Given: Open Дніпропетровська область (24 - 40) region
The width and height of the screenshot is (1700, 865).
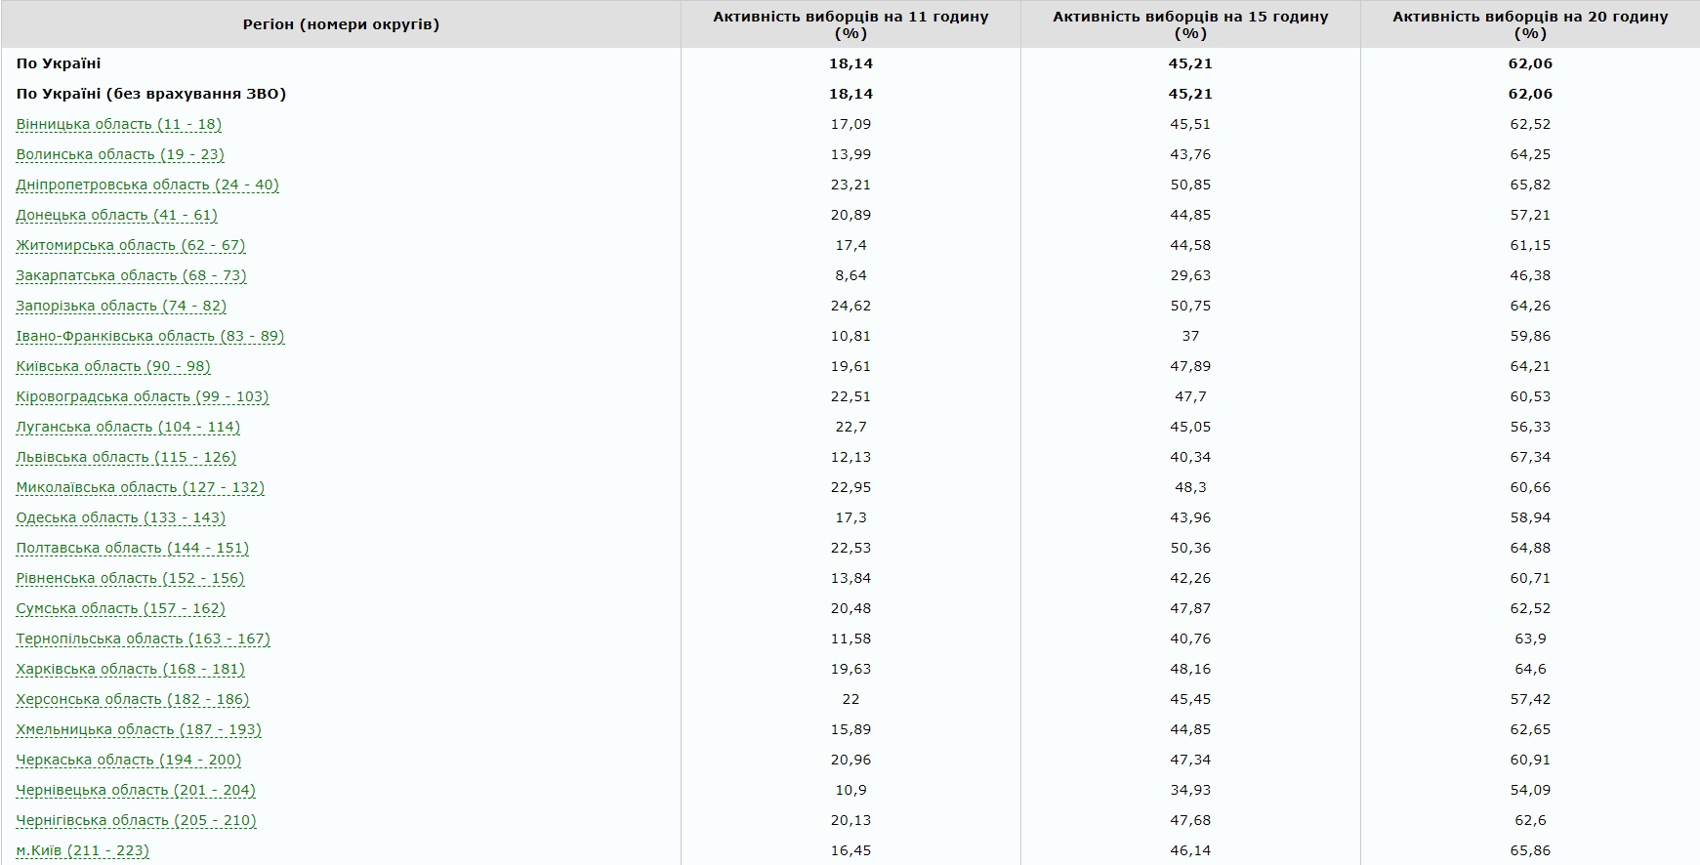Looking at the screenshot, I should click(147, 185).
